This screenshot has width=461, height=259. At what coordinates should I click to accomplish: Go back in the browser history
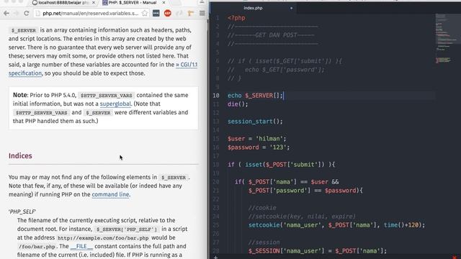(x=6, y=13)
